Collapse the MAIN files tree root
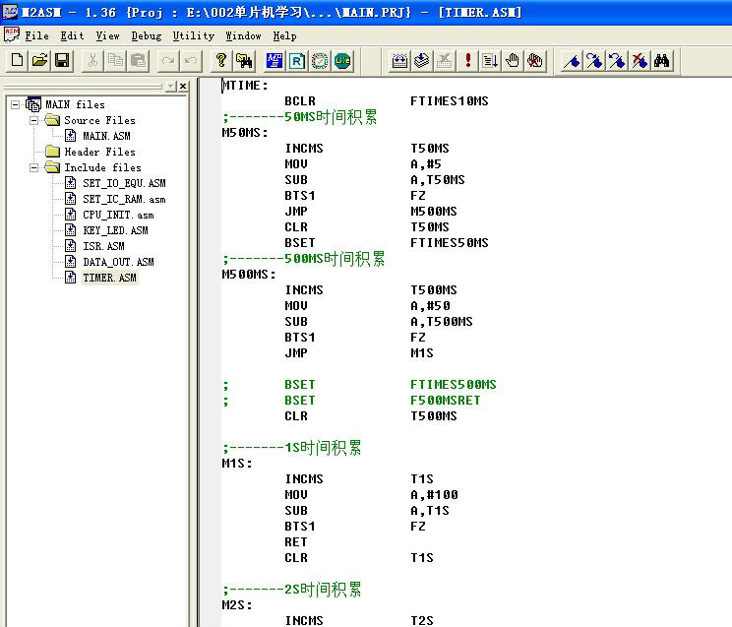This screenshot has height=627, width=732. point(16,104)
